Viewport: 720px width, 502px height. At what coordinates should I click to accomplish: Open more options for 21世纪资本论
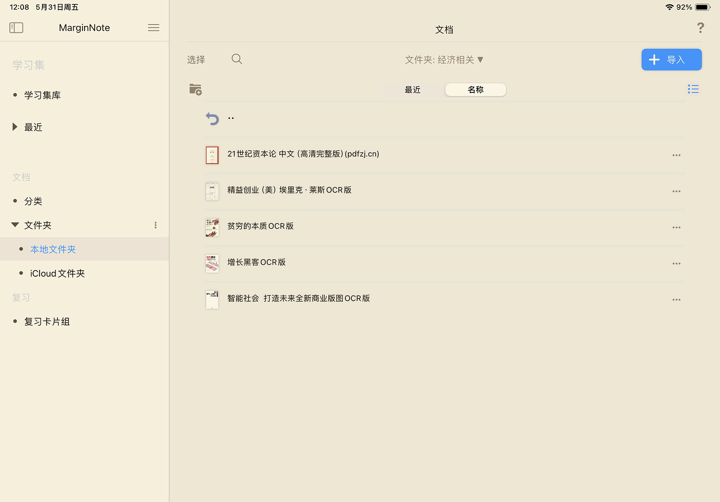point(676,155)
